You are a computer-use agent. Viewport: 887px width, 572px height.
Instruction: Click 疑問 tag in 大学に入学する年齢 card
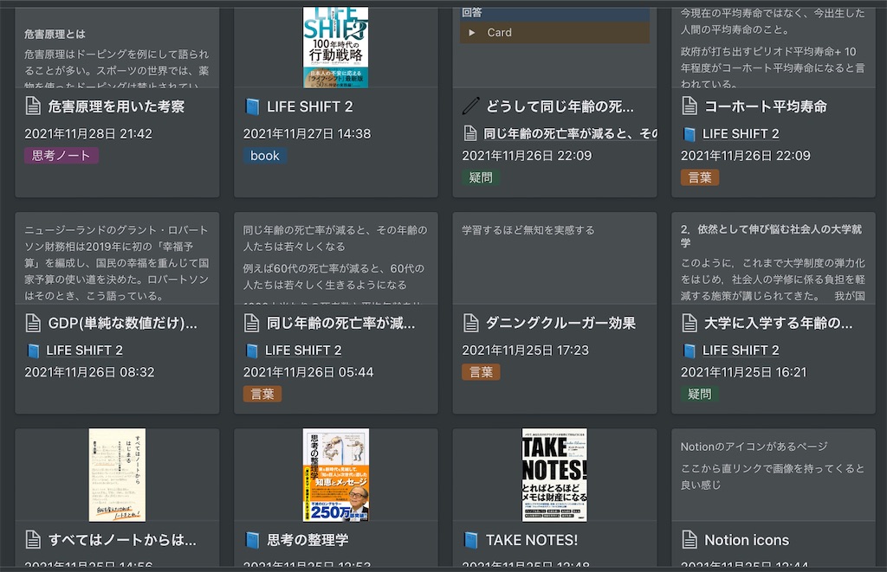tap(700, 394)
